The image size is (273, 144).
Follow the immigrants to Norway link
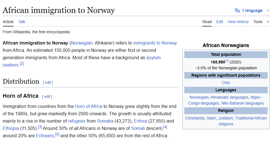155,43
